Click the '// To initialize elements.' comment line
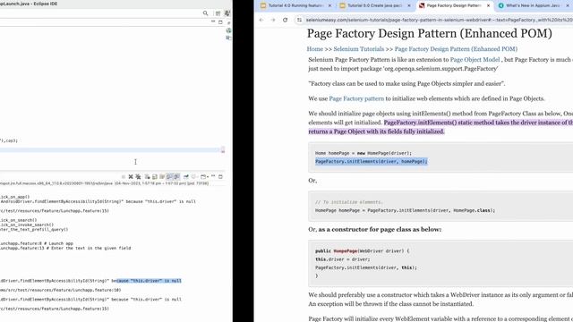This screenshot has width=573, height=322. pyautogui.click(x=349, y=202)
